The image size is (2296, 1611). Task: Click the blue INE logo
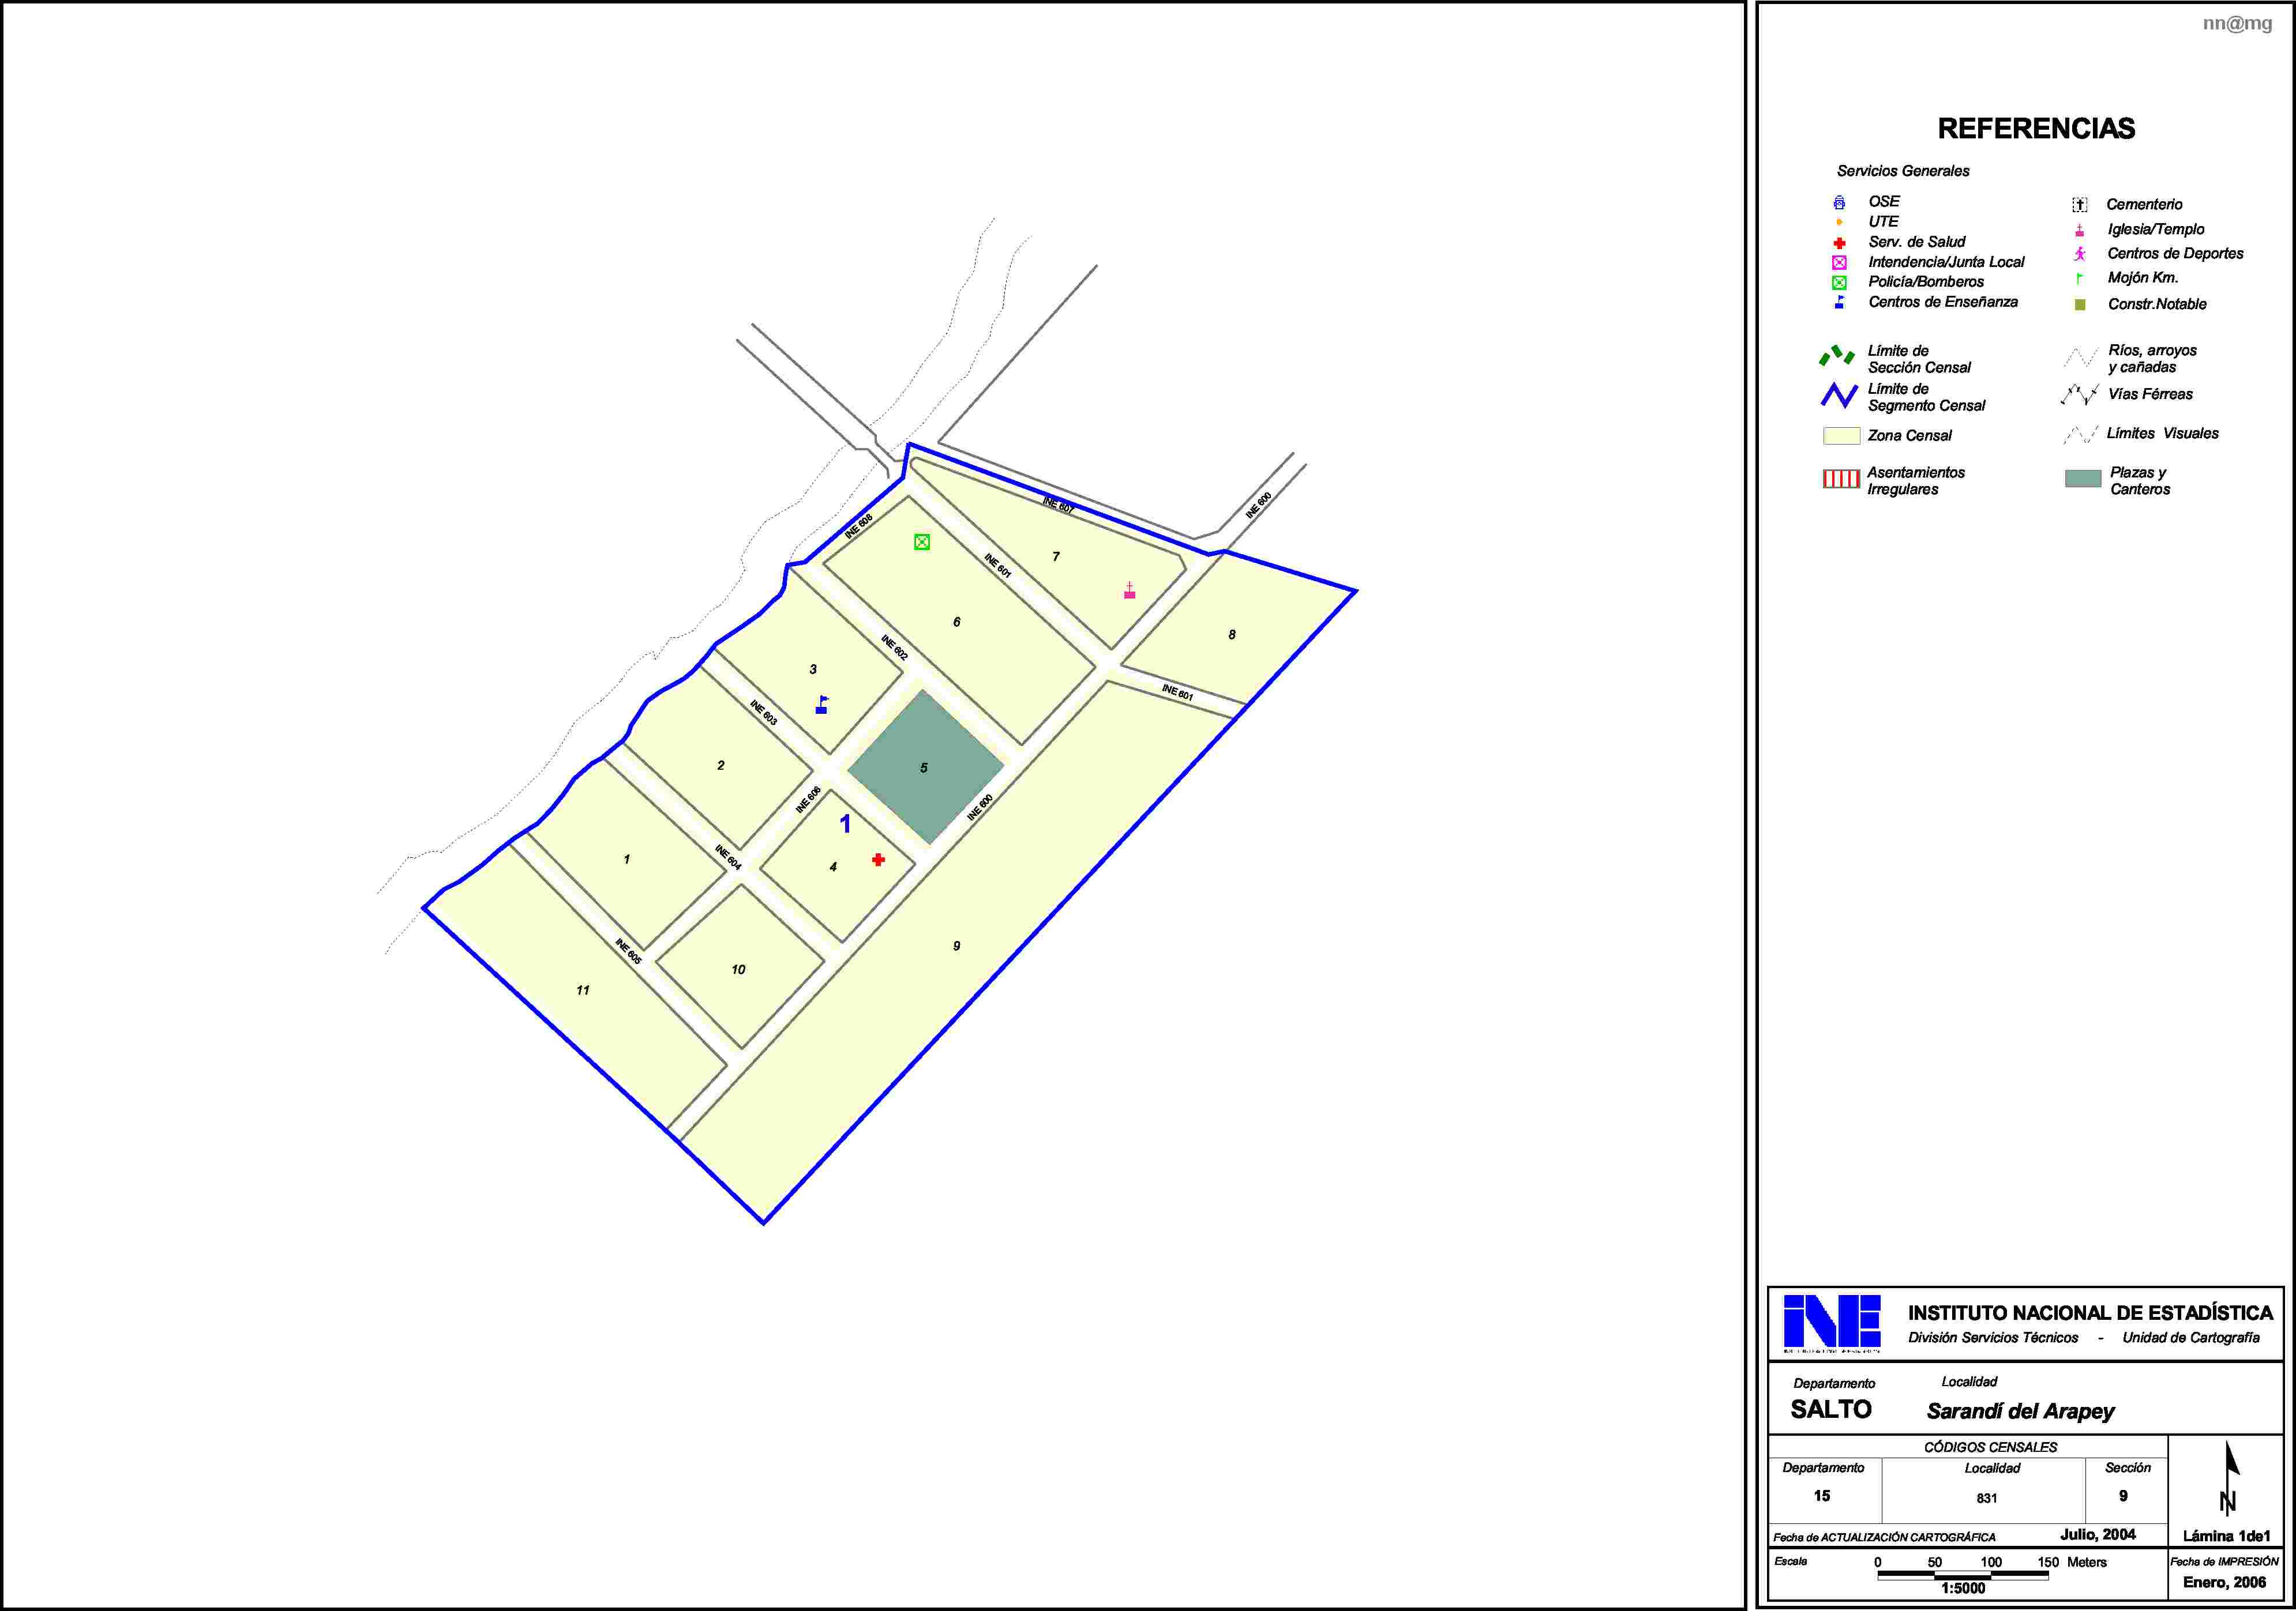point(1832,1323)
